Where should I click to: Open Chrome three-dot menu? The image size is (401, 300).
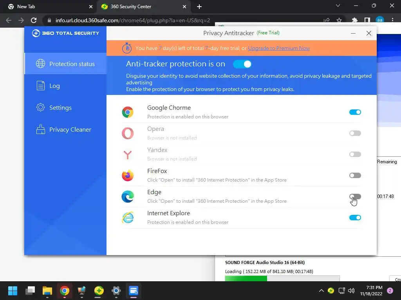pyautogui.click(x=392, y=20)
